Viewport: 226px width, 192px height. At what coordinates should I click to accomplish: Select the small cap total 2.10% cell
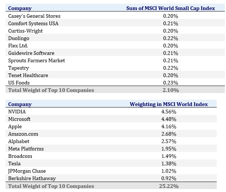click(x=170, y=90)
